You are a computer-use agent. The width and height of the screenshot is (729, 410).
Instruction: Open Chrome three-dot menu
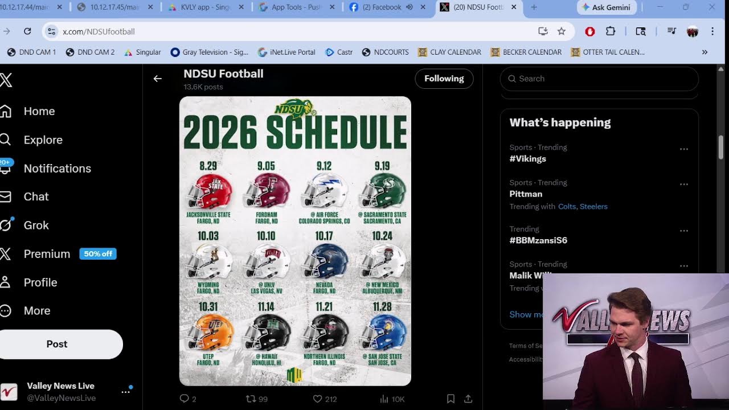[712, 31]
